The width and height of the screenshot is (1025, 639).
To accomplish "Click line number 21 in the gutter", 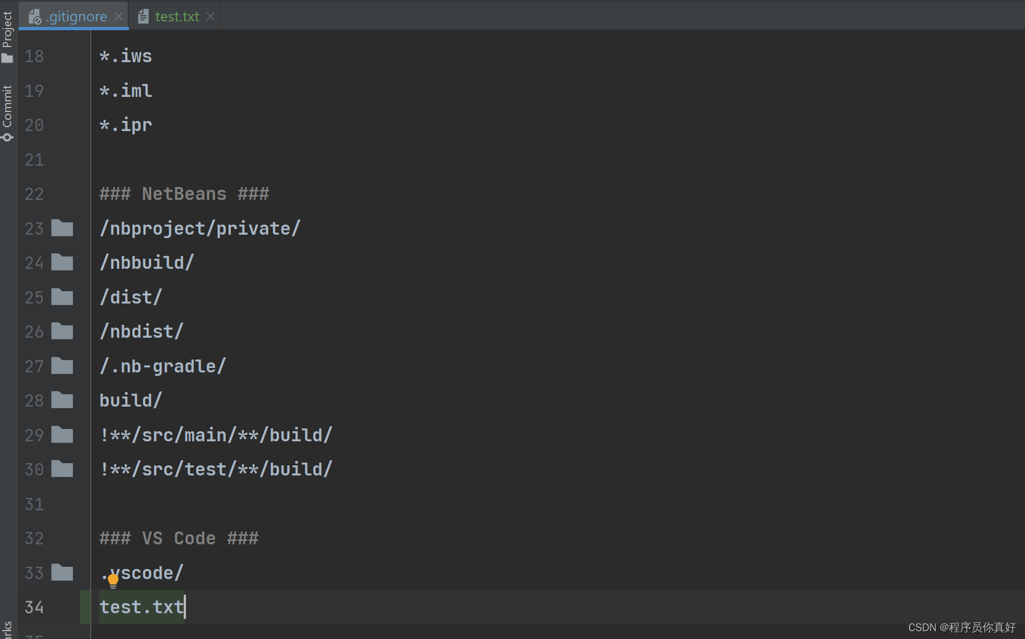I will coord(34,160).
